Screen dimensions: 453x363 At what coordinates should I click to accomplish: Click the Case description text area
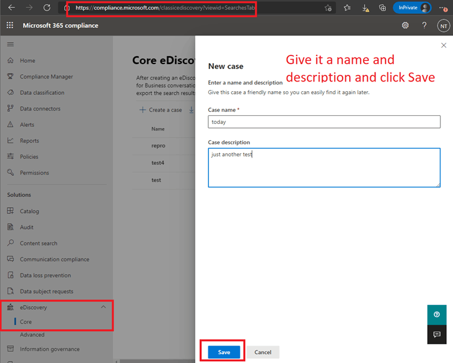pyautogui.click(x=324, y=168)
